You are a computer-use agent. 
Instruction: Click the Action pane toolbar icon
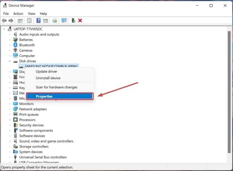45,21
